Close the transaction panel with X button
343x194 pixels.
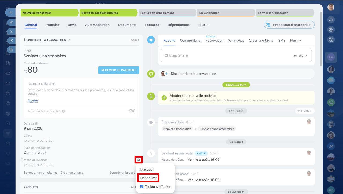[x=11, y=12]
